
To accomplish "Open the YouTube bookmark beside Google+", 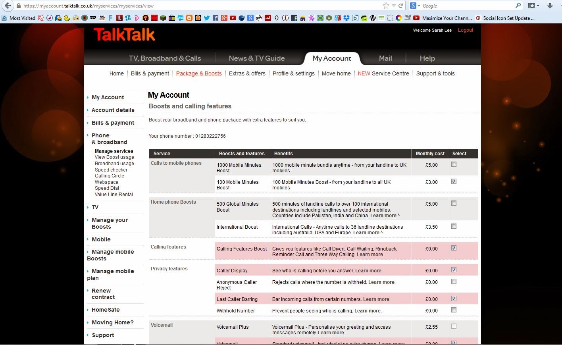I will point(233,18).
